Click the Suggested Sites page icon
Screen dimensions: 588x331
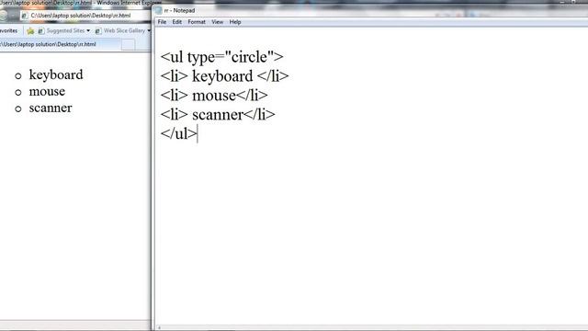point(41,30)
